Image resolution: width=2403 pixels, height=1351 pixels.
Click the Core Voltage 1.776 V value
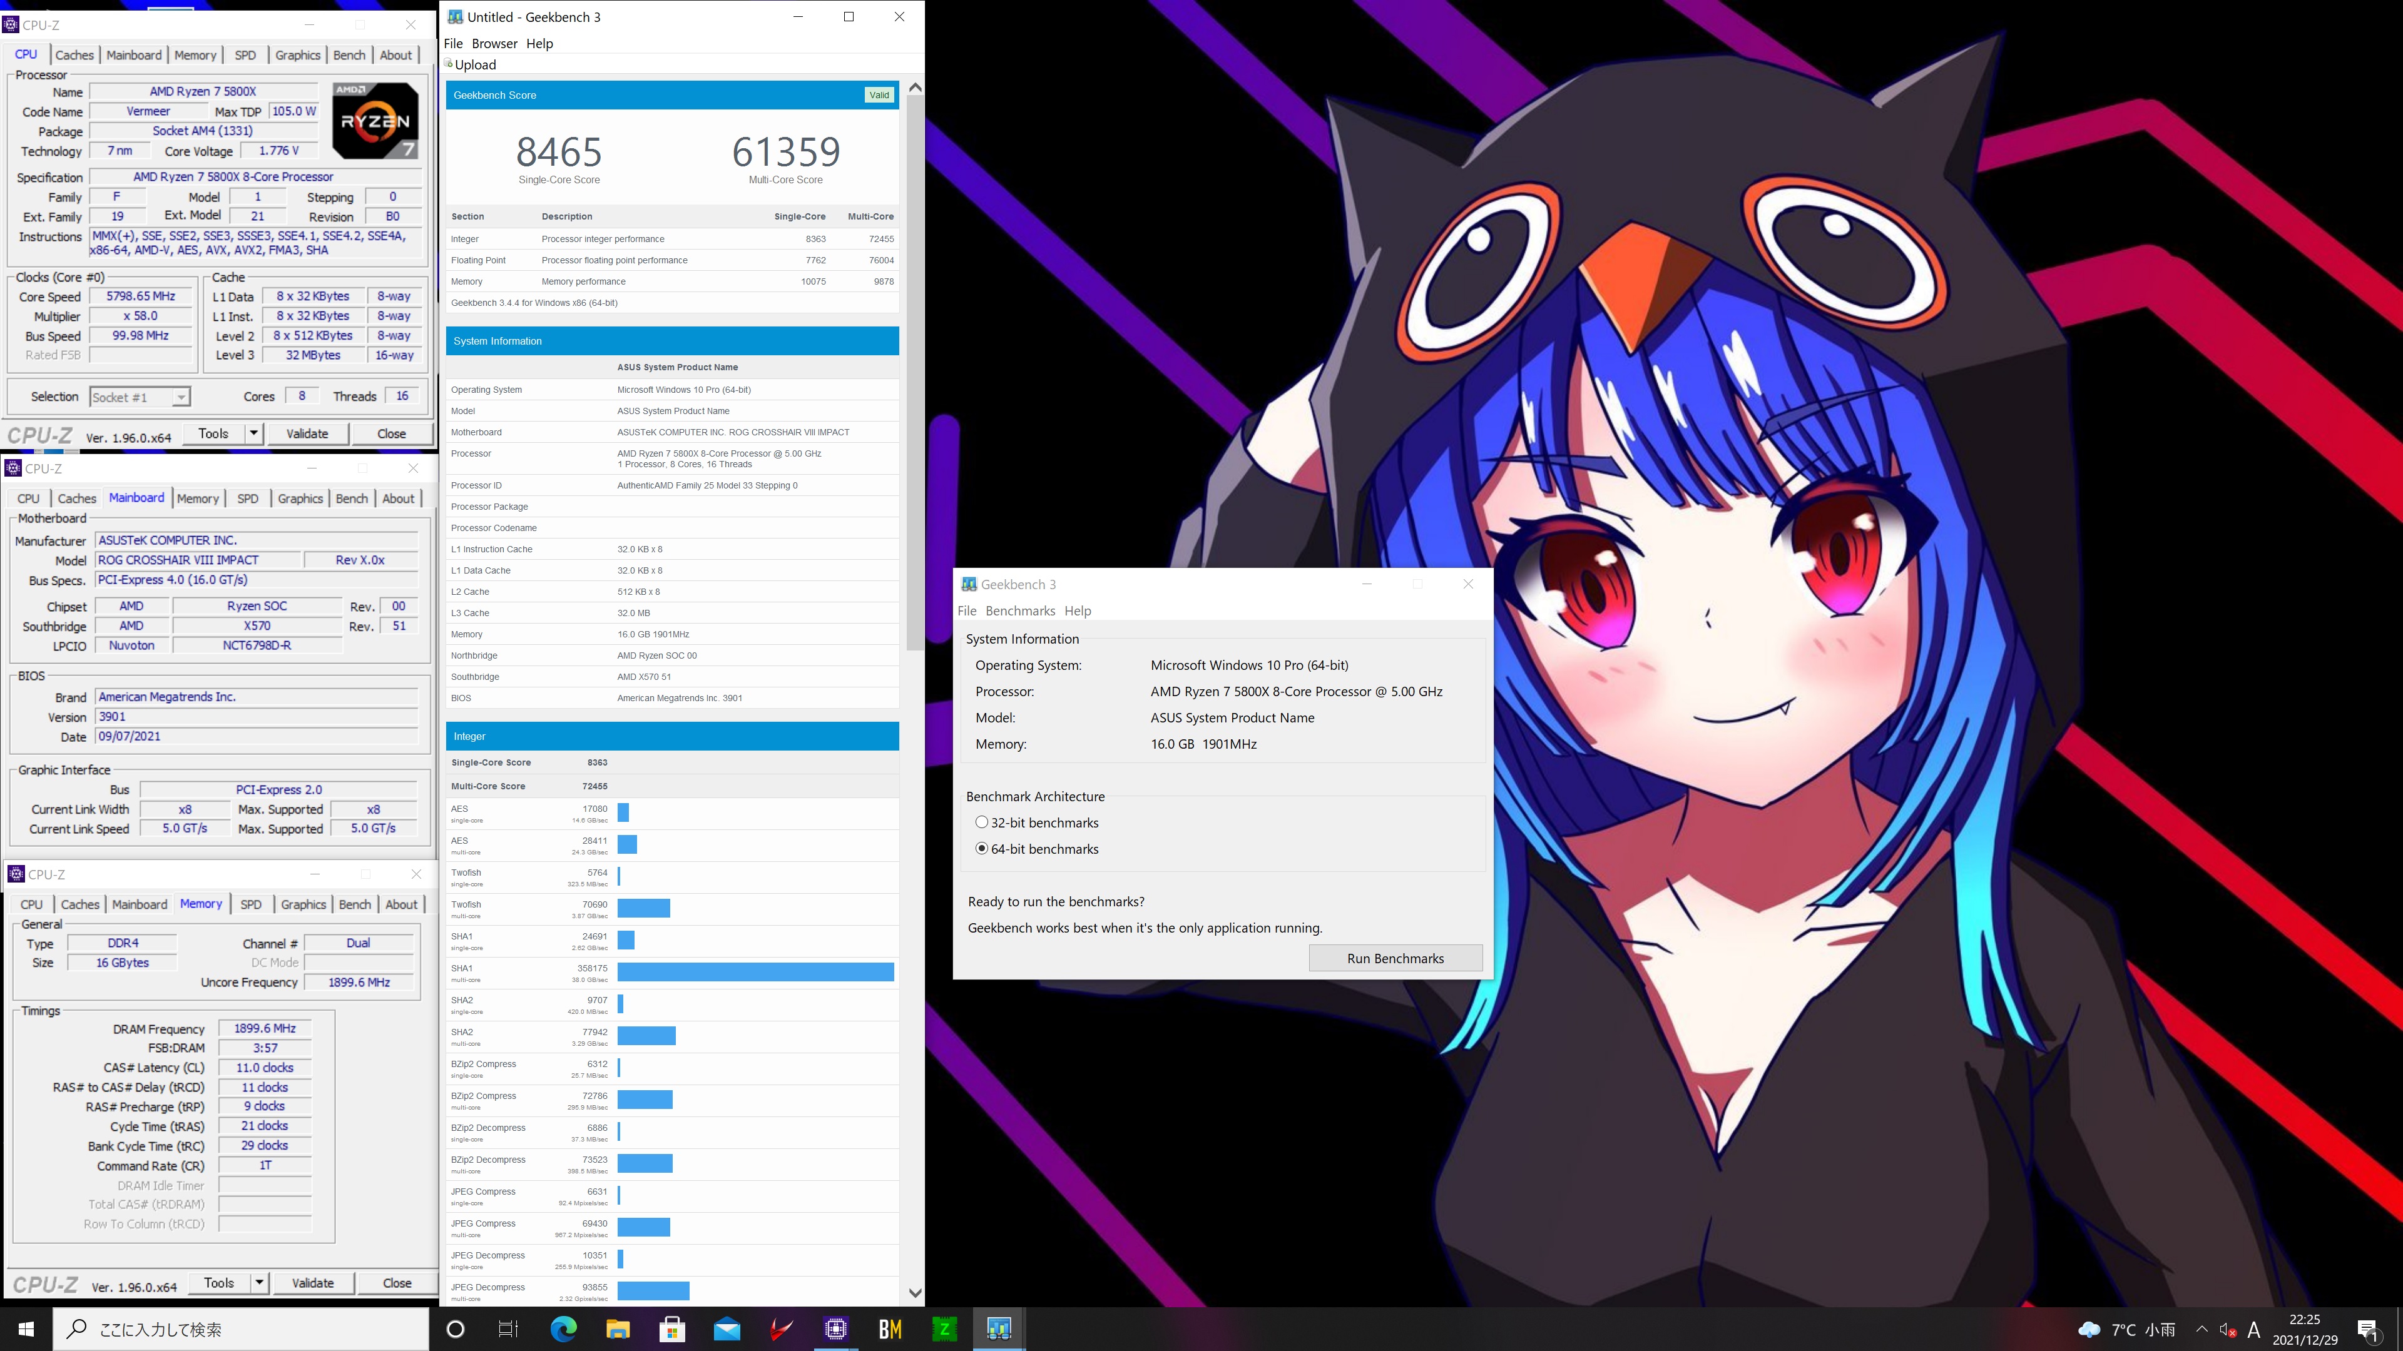click(279, 151)
